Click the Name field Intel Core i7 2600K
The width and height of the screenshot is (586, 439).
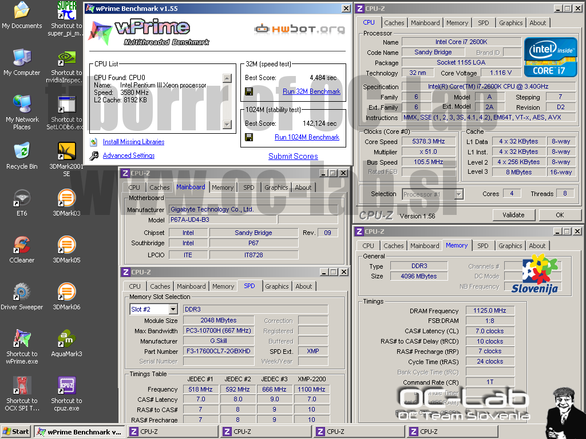tap(461, 42)
